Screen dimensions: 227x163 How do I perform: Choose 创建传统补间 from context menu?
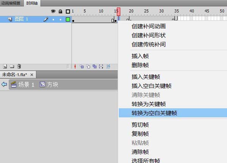(149, 45)
